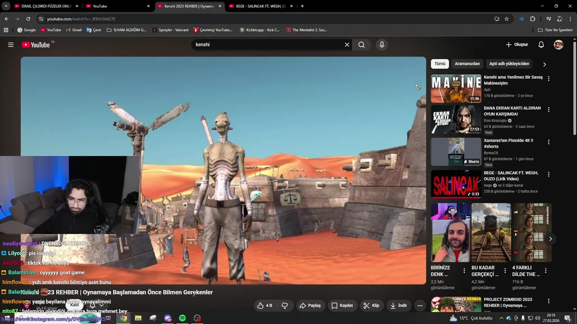The width and height of the screenshot is (577, 324).
Task: Open YouTube notifications bell
Action: (541, 45)
